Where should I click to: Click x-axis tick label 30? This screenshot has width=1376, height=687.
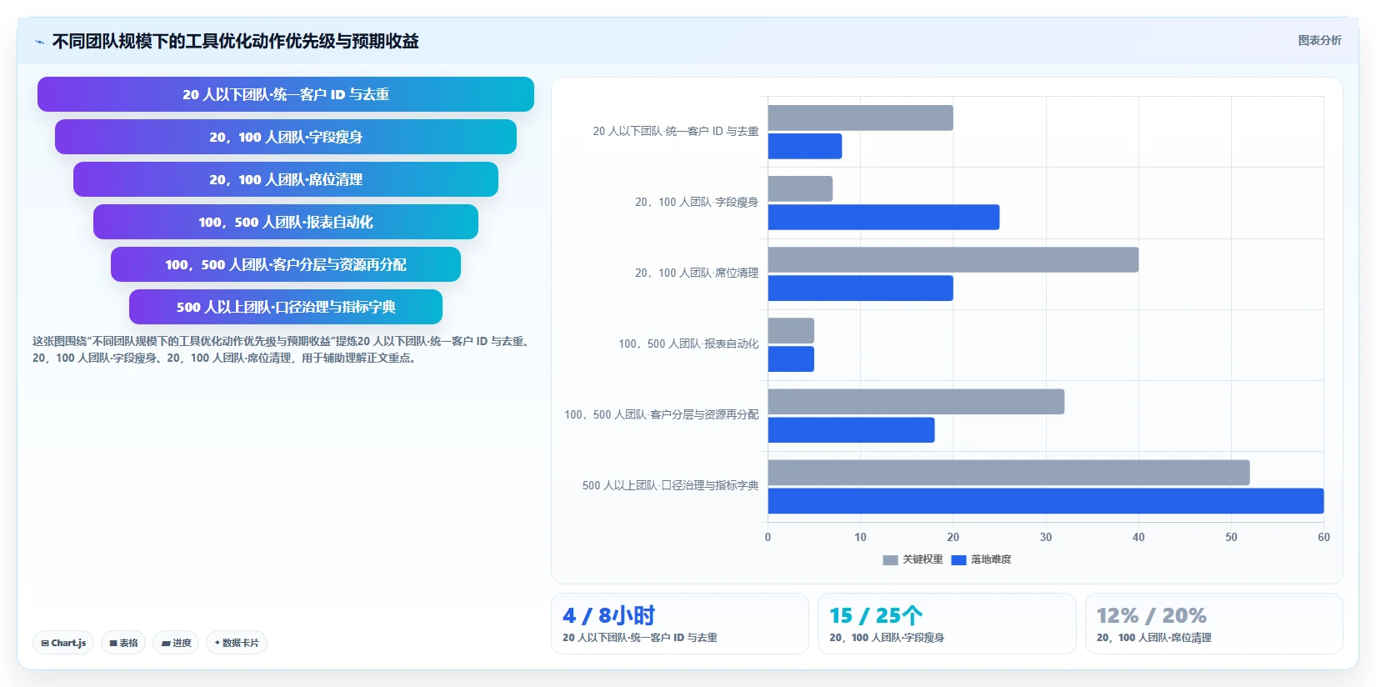pyautogui.click(x=1046, y=537)
